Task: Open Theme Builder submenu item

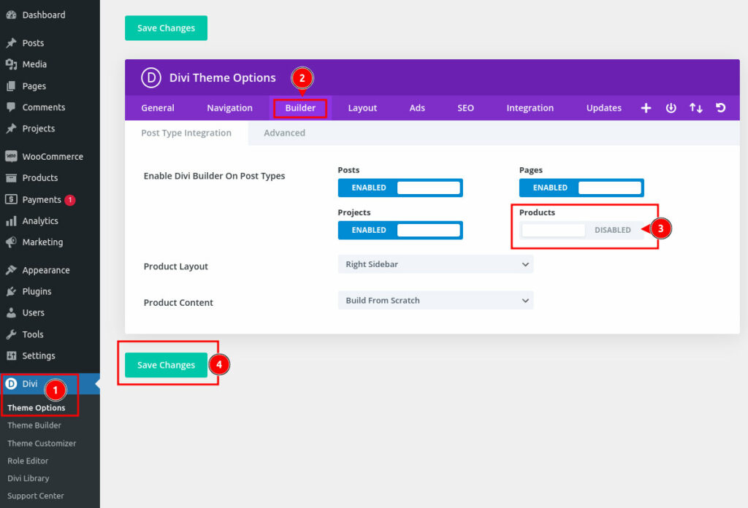Action: pos(34,426)
